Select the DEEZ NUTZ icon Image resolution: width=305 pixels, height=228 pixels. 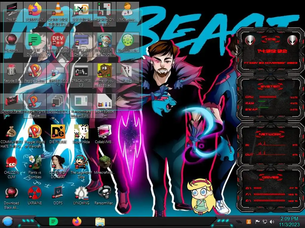click(x=58, y=104)
